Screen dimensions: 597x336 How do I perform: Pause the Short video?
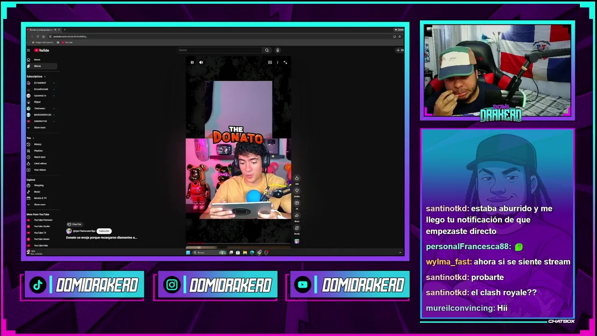pyautogui.click(x=192, y=63)
